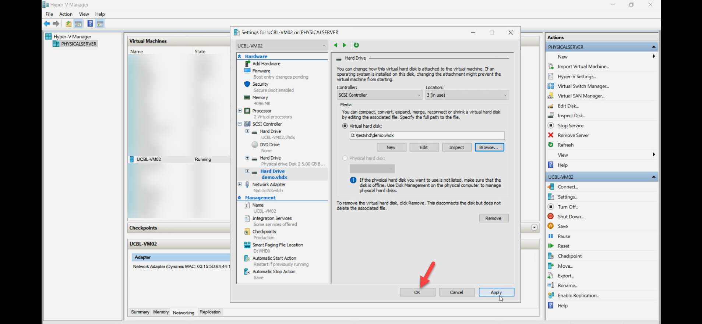702x324 pixels.
Task: Click the Browse... button
Action: click(x=489, y=147)
